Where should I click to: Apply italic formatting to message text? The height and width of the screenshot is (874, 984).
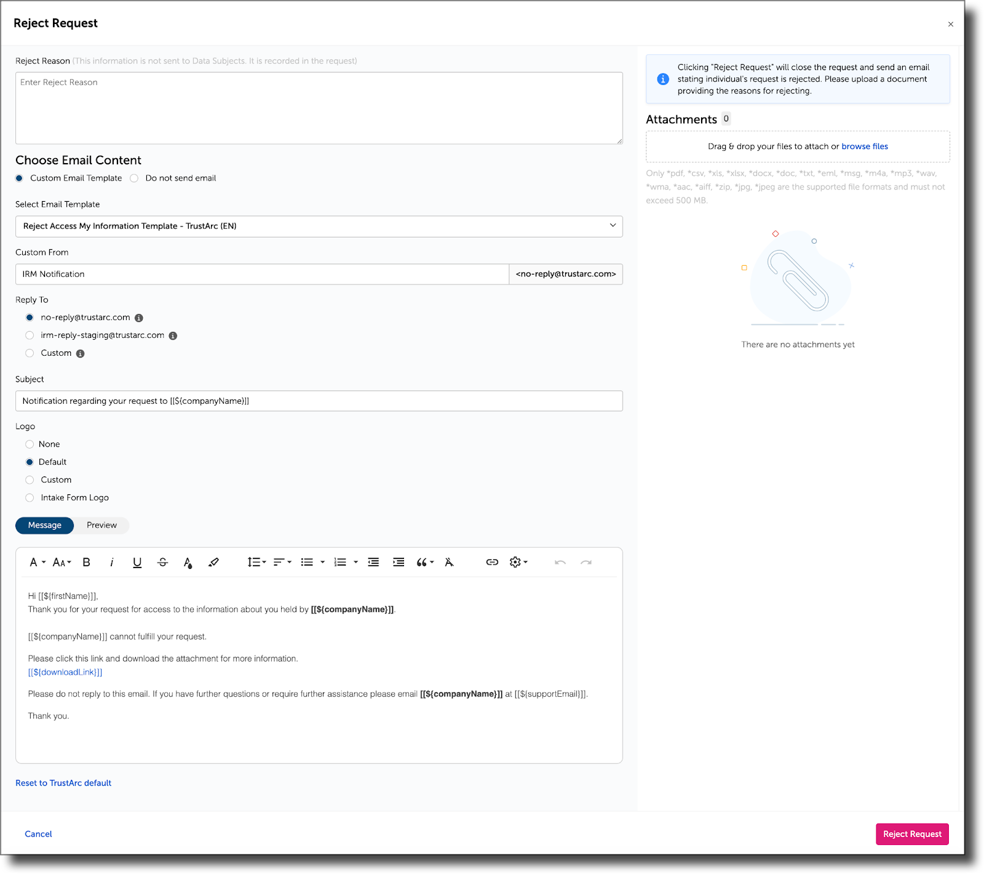[112, 562]
